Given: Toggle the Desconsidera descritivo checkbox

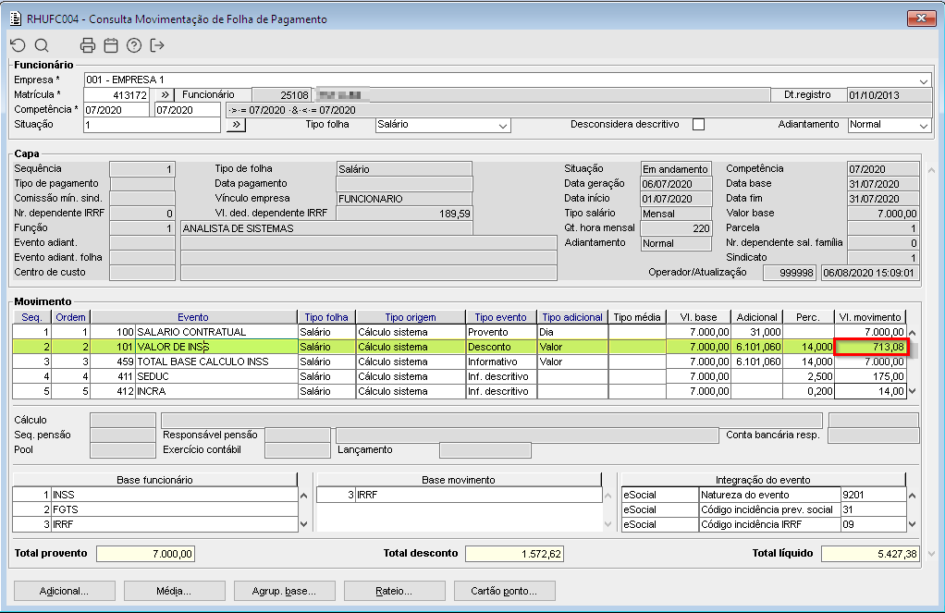Looking at the screenshot, I should 698,125.
